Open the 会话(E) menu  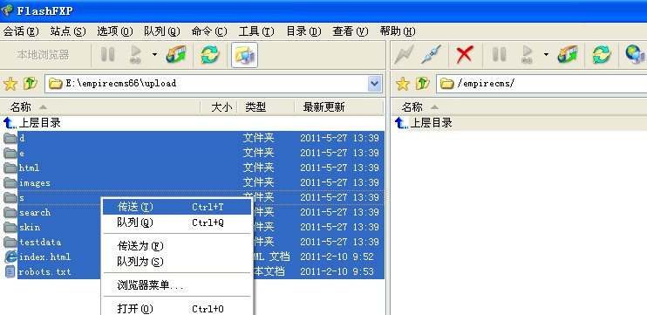pos(21,31)
